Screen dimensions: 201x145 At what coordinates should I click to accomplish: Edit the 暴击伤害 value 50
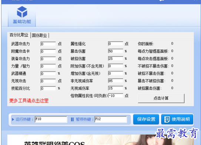pyautogui.click(x=115, y=51)
